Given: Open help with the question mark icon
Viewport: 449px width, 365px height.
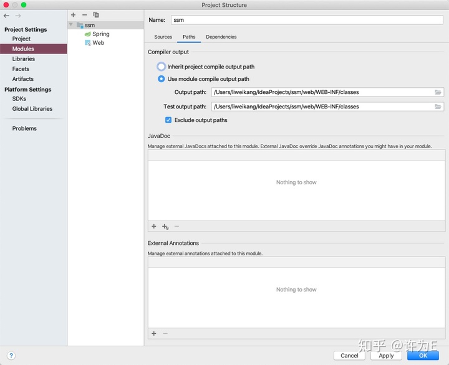Looking at the screenshot, I should coord(11,356).
